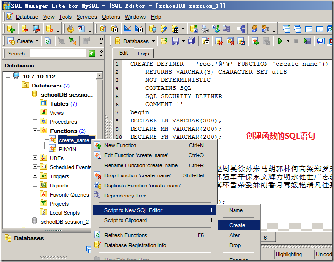Switch to the Edit tab
334x262 pixels.
[x=123, y=53]
